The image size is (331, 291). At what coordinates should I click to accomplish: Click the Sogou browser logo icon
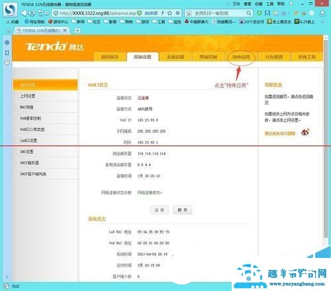[x=10, y=9]
